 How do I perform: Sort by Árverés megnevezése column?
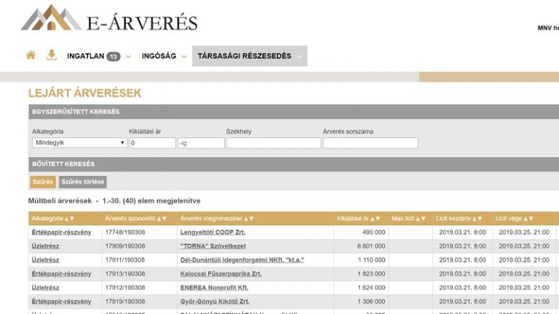pyautogui.click(x=217, y=219)
